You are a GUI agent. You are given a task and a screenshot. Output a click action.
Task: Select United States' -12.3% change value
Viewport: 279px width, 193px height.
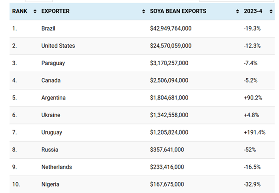(252, 46)
